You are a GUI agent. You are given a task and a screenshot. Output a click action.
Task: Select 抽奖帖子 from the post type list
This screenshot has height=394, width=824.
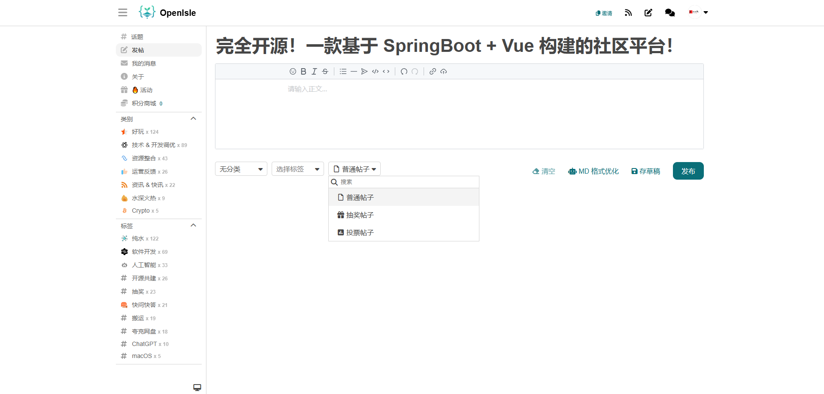pos(360,215)
